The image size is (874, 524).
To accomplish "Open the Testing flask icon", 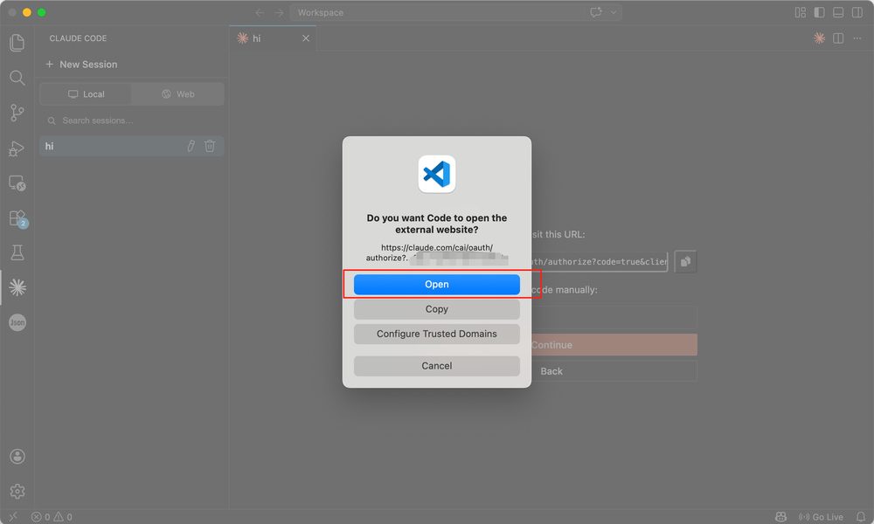I will (x=17, y=252).
